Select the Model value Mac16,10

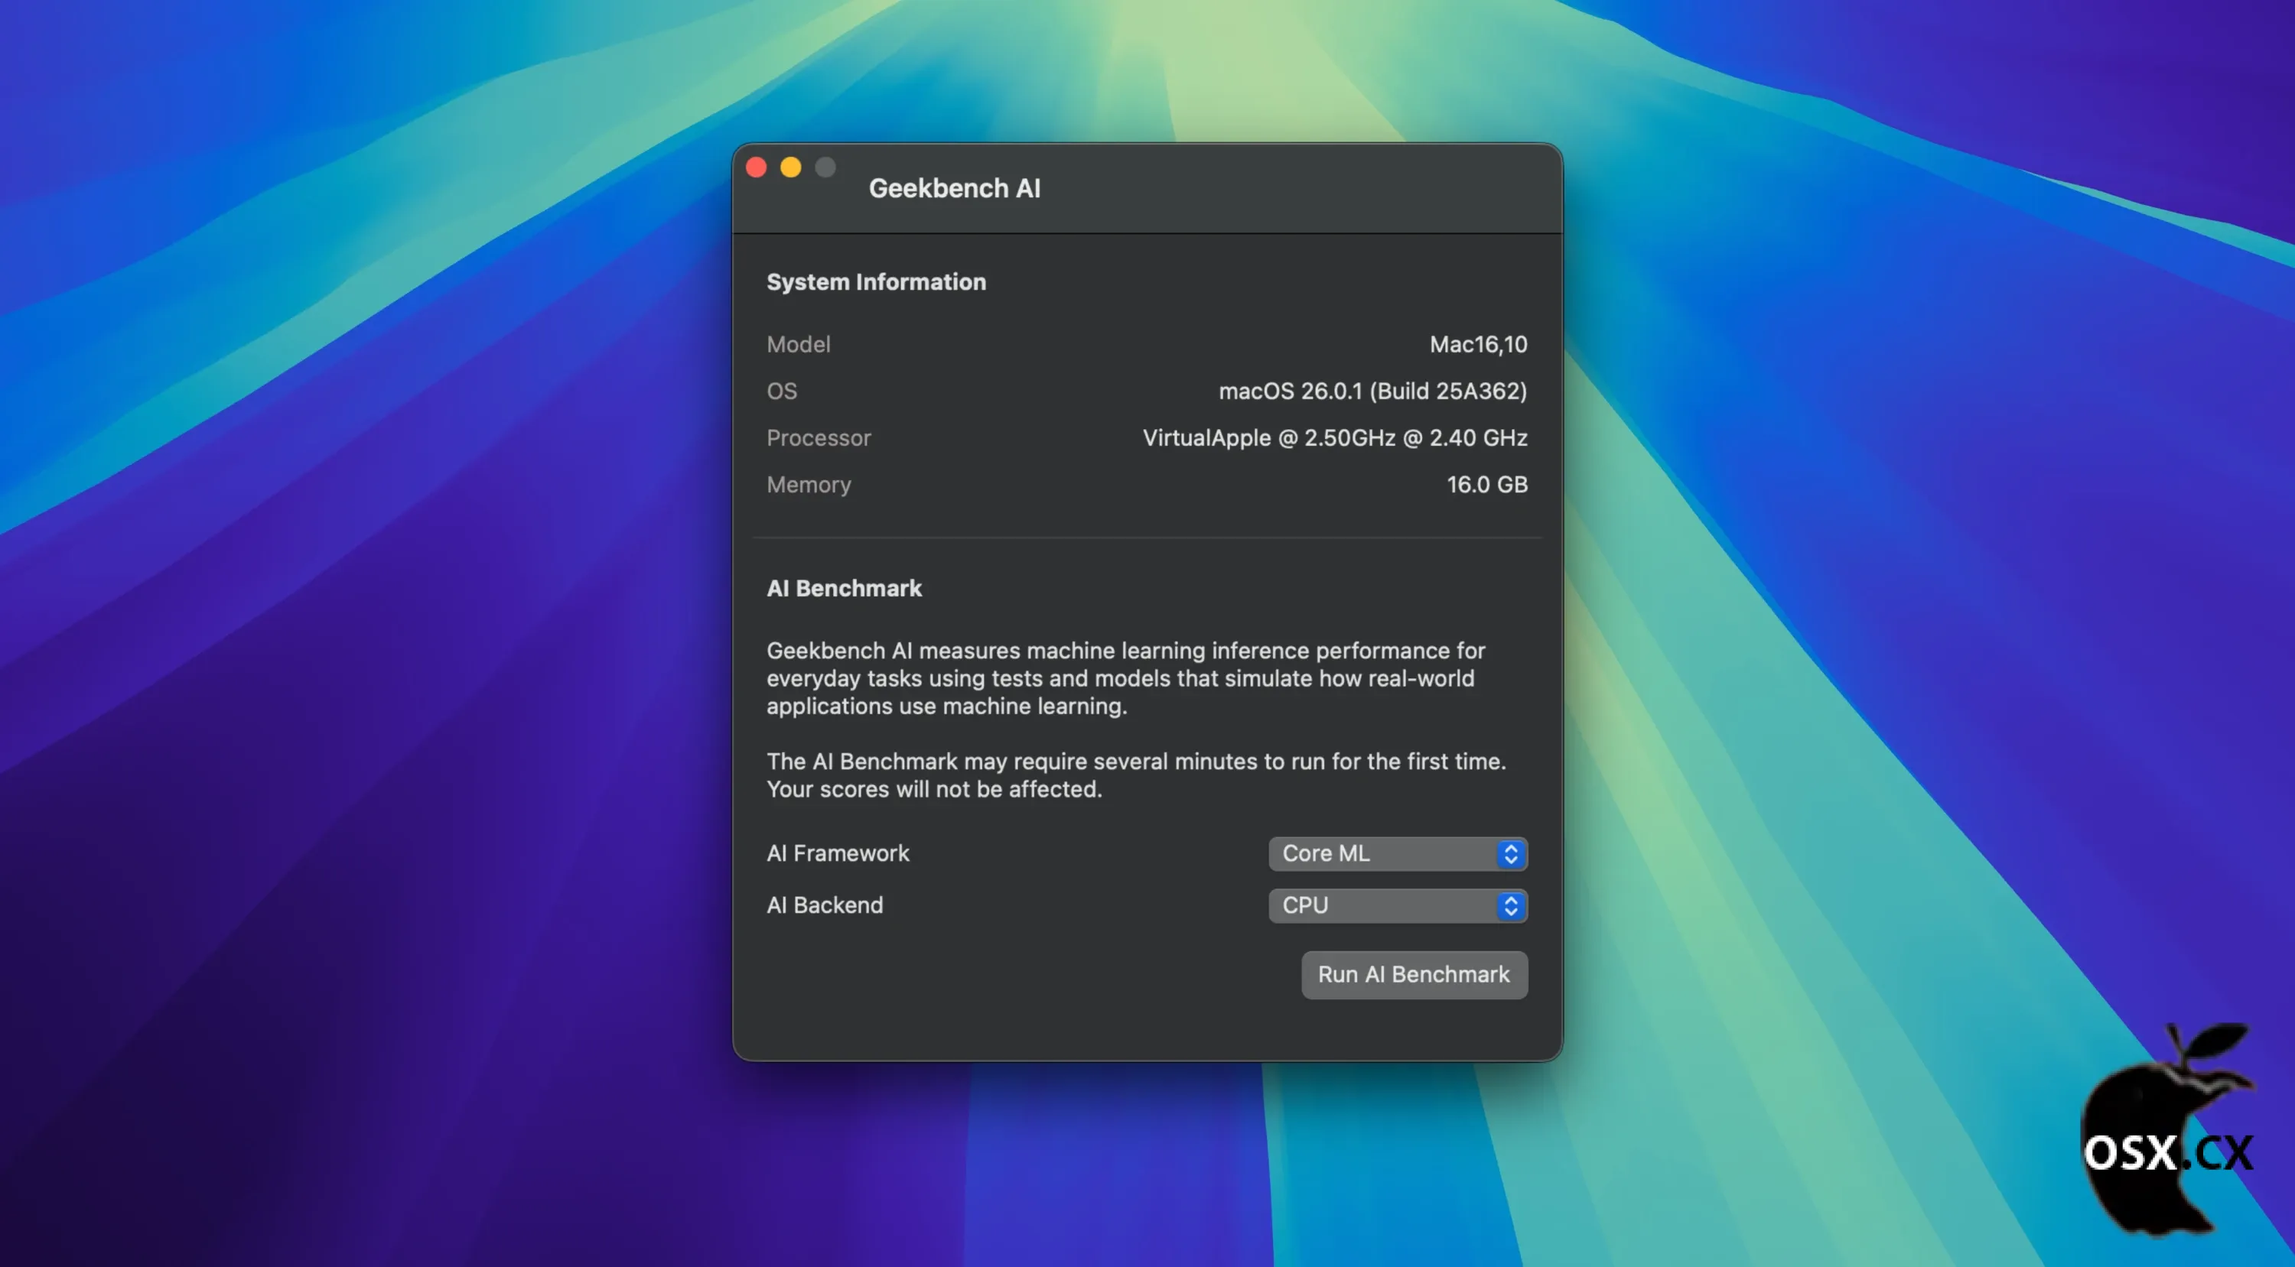[1479, 345]
